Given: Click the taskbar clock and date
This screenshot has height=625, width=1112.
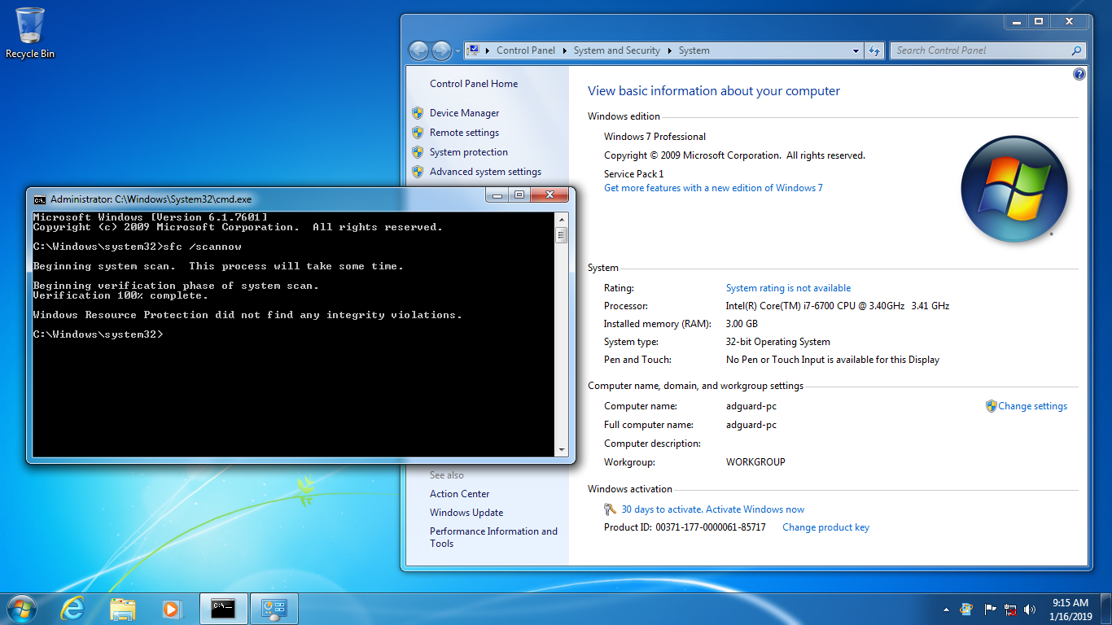Looking at the screenshot, I should pyautogui.click(x=1070, y=610).
